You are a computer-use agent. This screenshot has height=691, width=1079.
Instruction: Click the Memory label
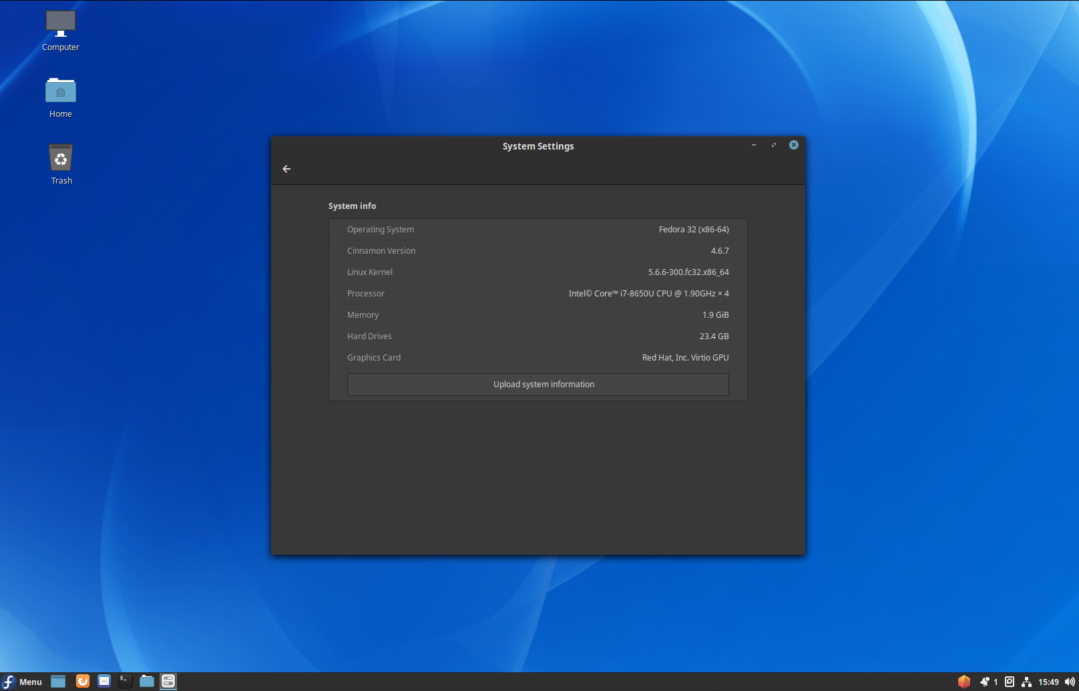click(363, 315)
